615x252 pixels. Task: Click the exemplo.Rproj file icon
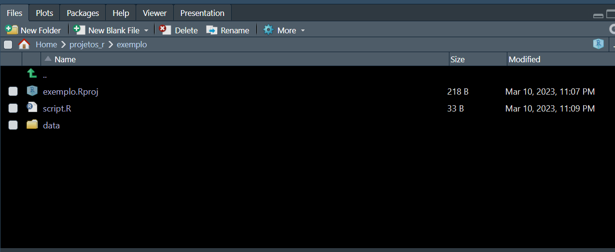tap(32, 91)
